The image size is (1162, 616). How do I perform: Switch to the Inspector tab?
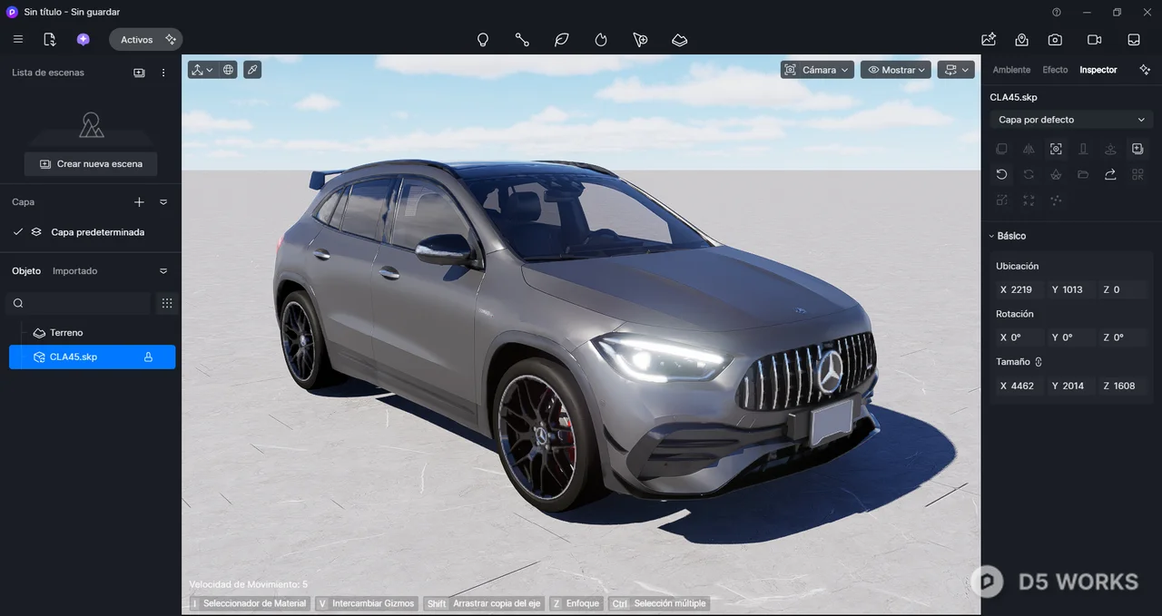(1098, 70)
